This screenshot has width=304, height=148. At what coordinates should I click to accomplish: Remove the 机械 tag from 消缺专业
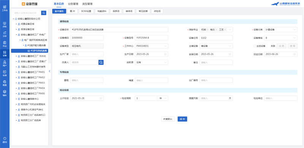[x=207, y=30]
